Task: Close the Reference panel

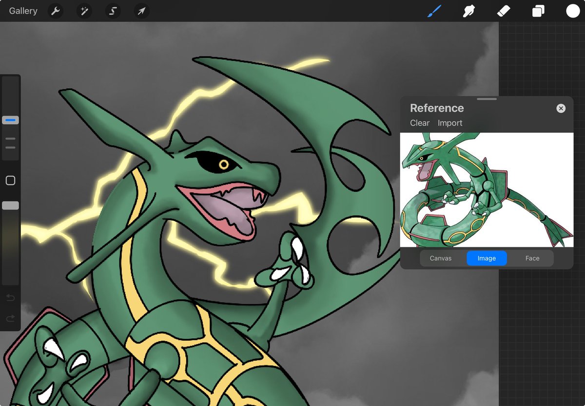Action: (x=561, y=108)
